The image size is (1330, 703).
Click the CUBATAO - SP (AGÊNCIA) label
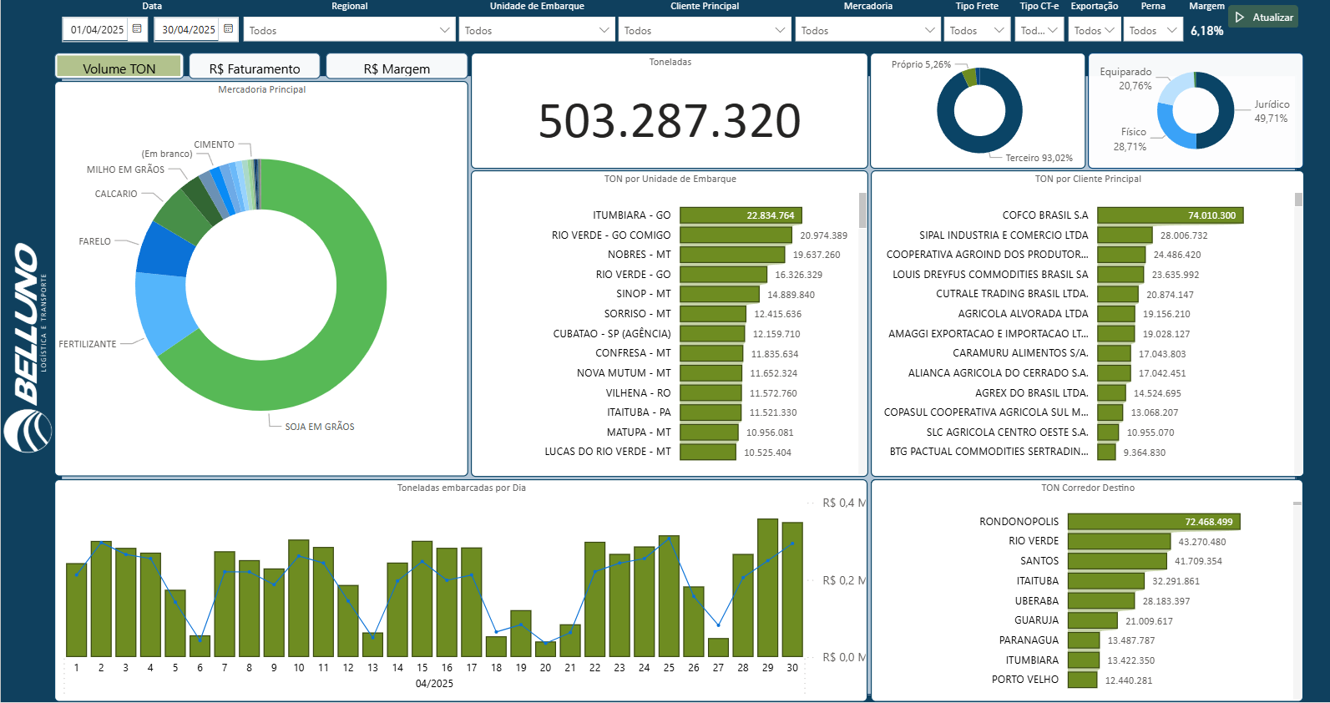[x=612, y=333]
